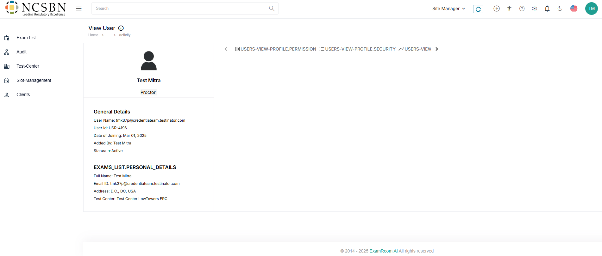
Task: Toggle dark mode moon icon
Action: pyautogui.click(x=560, y=9)
